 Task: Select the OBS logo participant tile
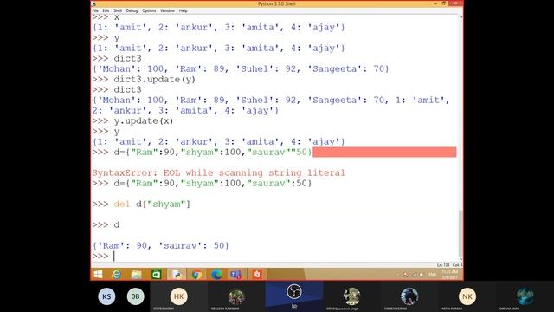[x=294, y=296]
